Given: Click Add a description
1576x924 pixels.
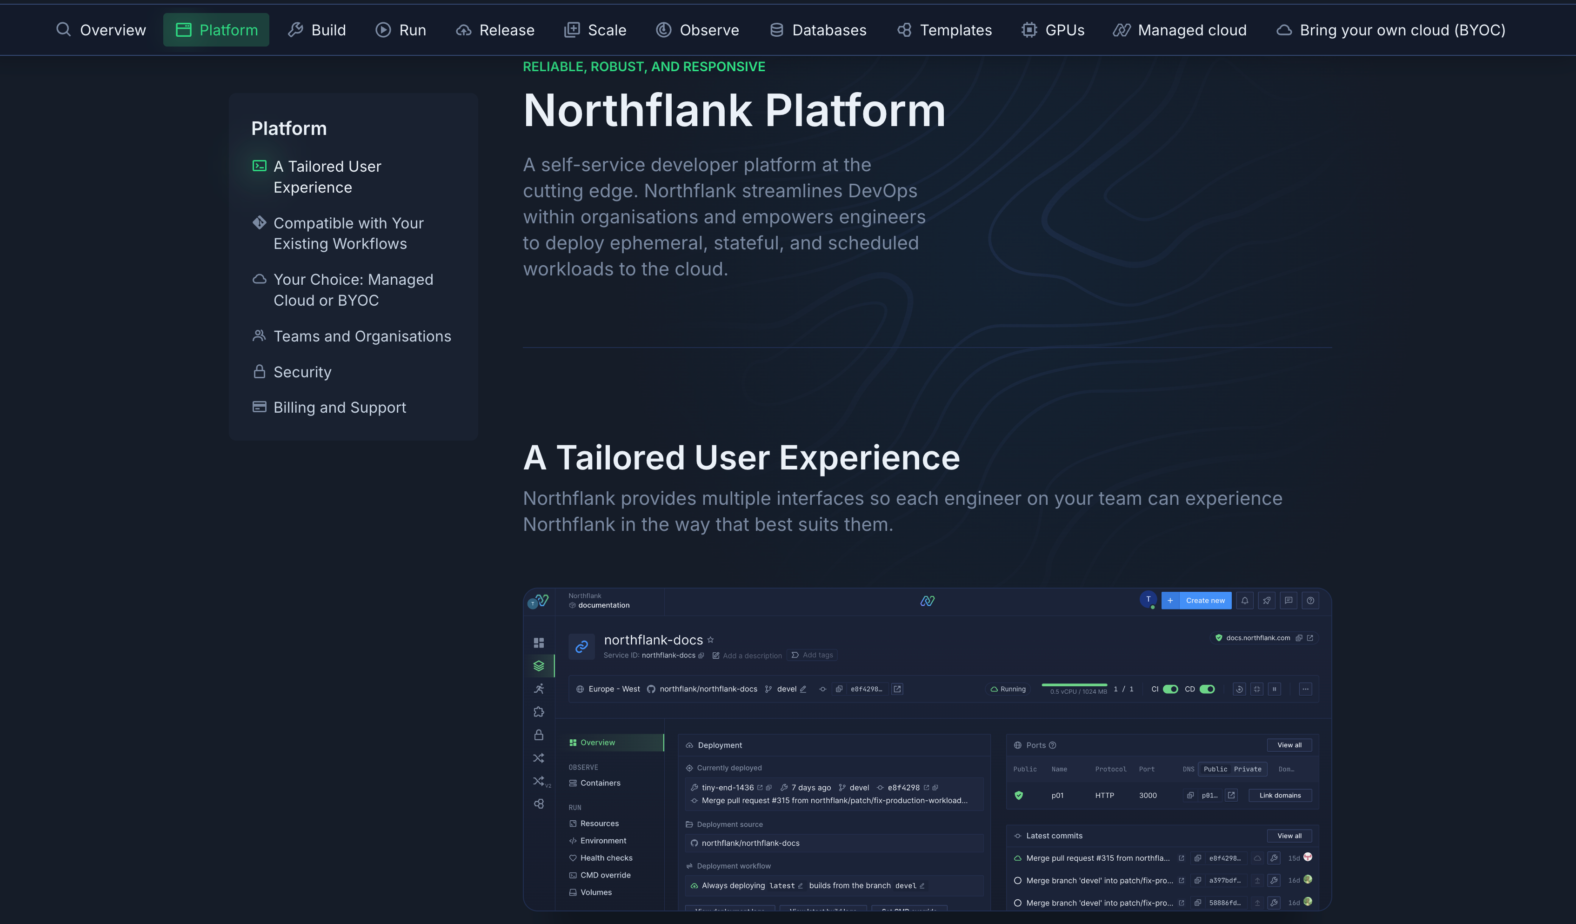Looking at the screenshot, I should tap(747, 655).
